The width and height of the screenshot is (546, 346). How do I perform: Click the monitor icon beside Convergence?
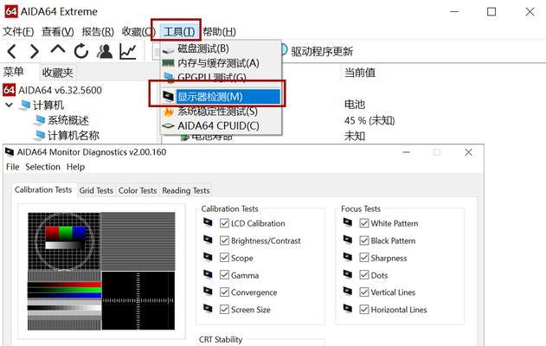click(x=208, y=292)
